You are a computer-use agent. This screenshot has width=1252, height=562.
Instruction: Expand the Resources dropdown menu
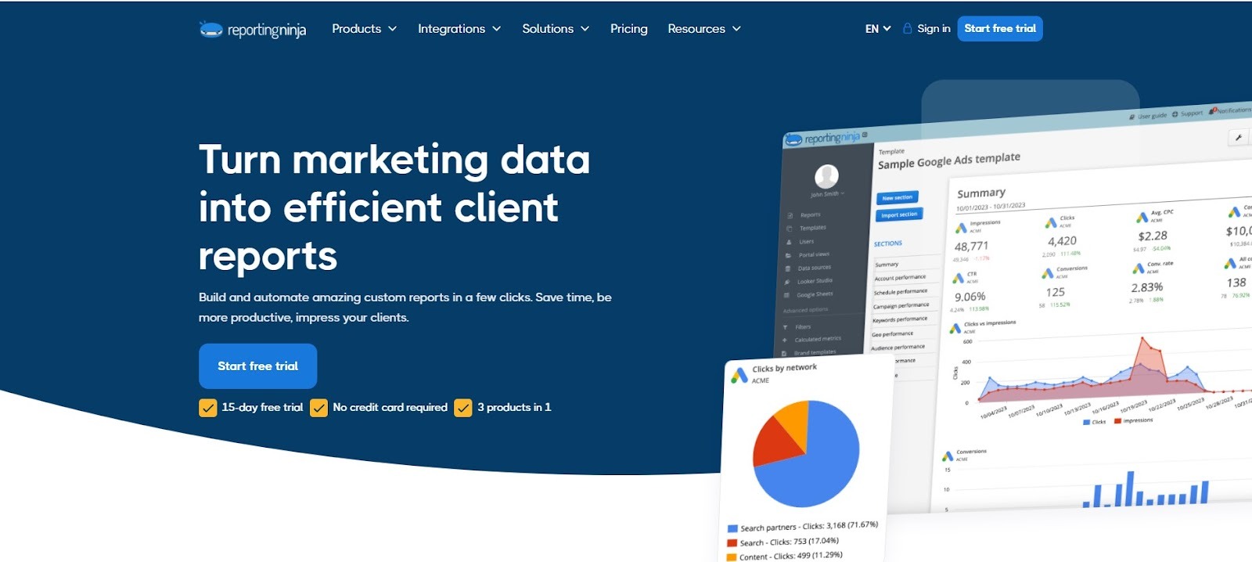click(704, 29)
